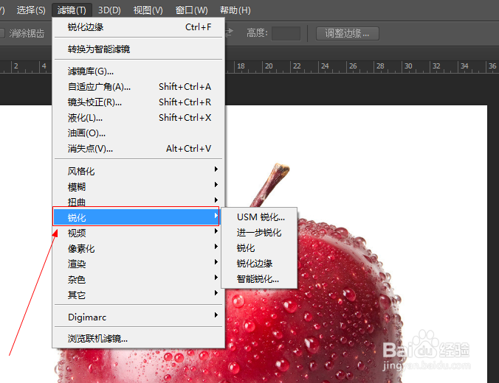Apply last filter 锐化边缘 Ctrl+F
This screenshot has height=383, width=499.
139,27
